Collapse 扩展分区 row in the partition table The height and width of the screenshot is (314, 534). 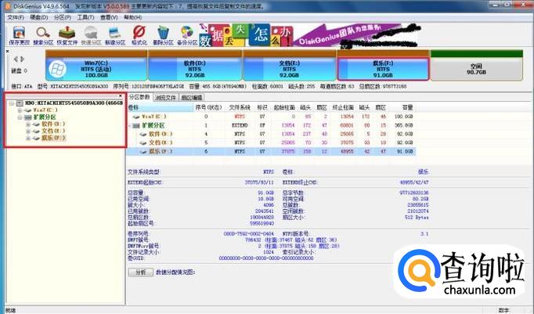pos(129,125)
